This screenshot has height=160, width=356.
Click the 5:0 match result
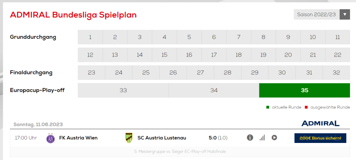pyautogui.click(x=213, y=138)
